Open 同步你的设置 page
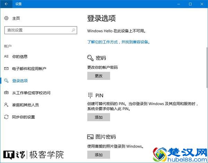 point(24,117)
